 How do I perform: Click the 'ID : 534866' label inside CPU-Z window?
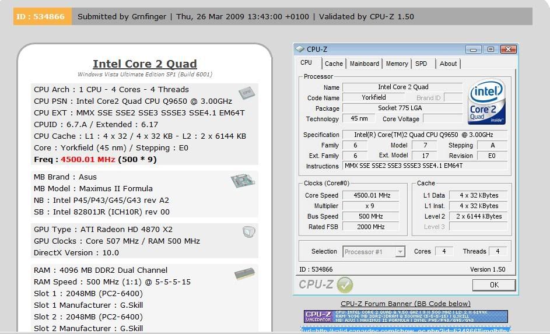click(316, 269)
